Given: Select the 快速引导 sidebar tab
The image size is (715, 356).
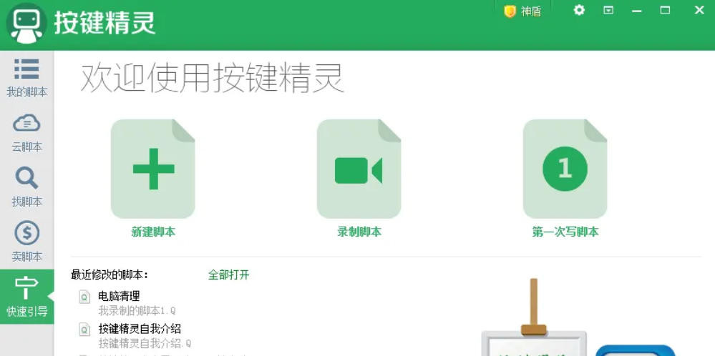Looking at the screenshot, I should (x=26, y=297).
